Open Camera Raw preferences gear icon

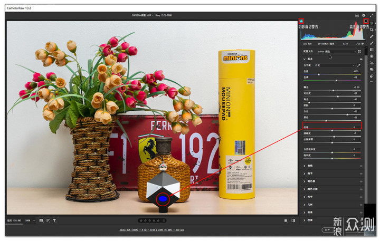point(364,15)
